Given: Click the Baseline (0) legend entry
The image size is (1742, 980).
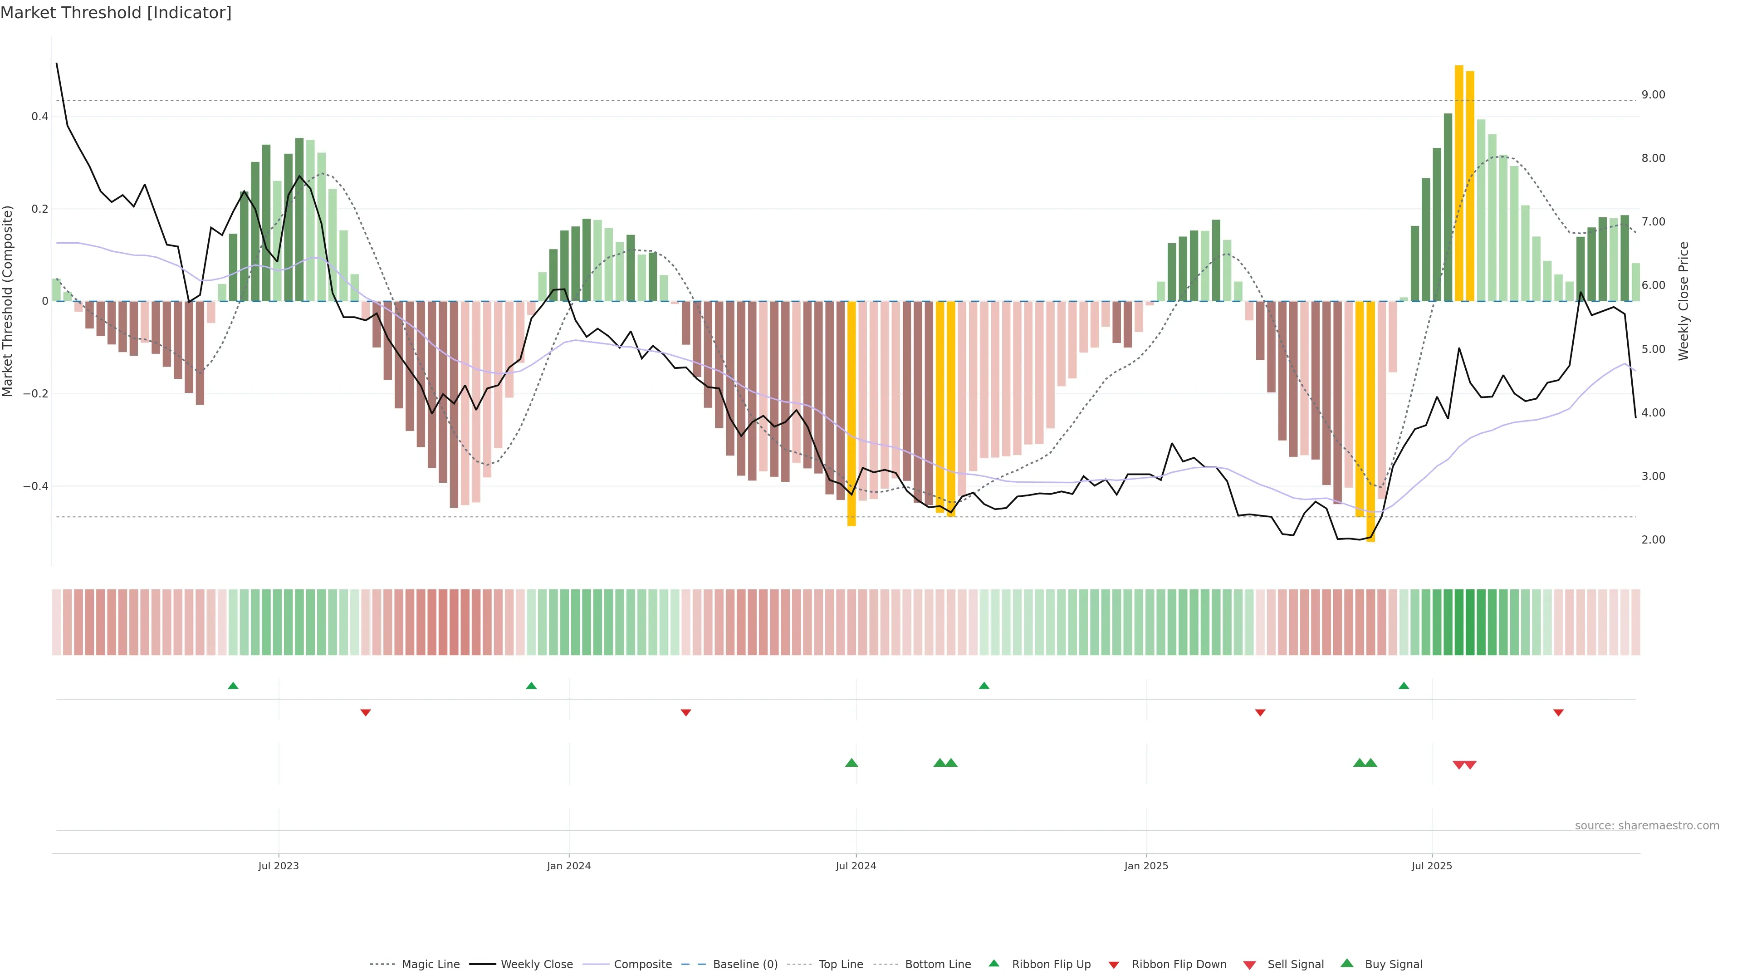Looking at the screenshot, I should click(744, 965).
